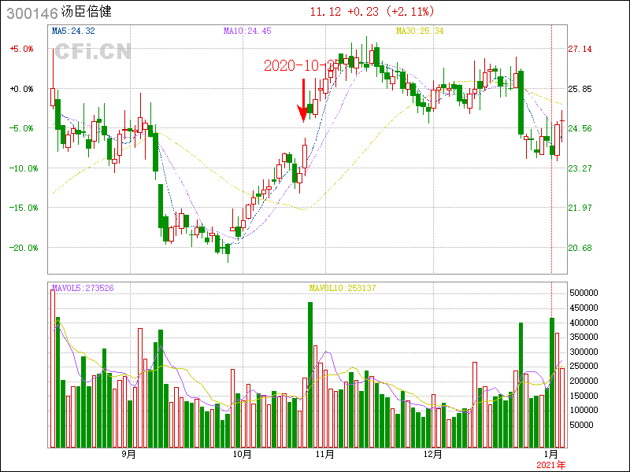Click the -20.0% percent axis label
Screen dimensions: 630x472
pos(24,248)
